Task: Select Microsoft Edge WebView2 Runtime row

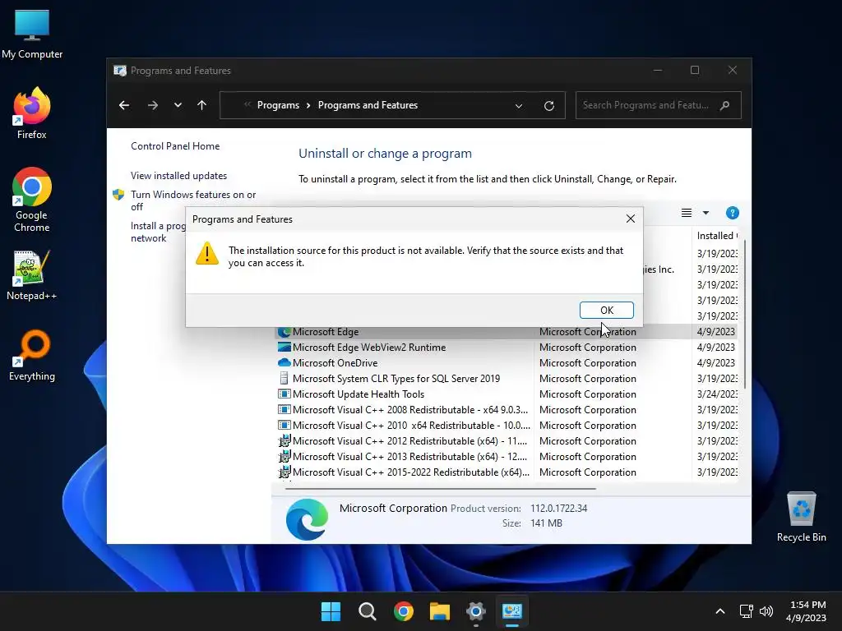Action: click(x=506, y=348)
